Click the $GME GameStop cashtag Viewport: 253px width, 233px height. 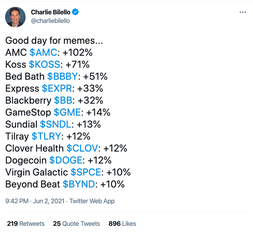click(x=68, y=112)
